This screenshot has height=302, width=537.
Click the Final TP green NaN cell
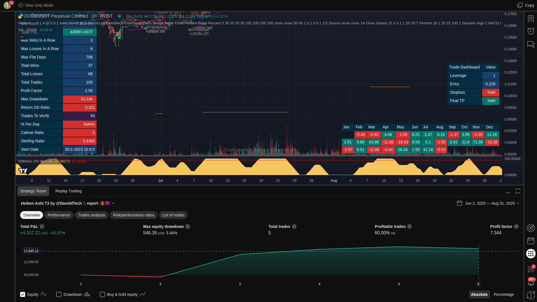pos(491,101)
